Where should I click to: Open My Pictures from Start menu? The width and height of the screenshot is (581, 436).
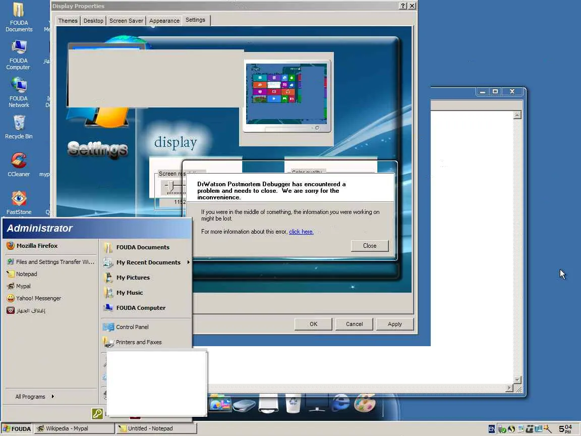click(127, 278)
